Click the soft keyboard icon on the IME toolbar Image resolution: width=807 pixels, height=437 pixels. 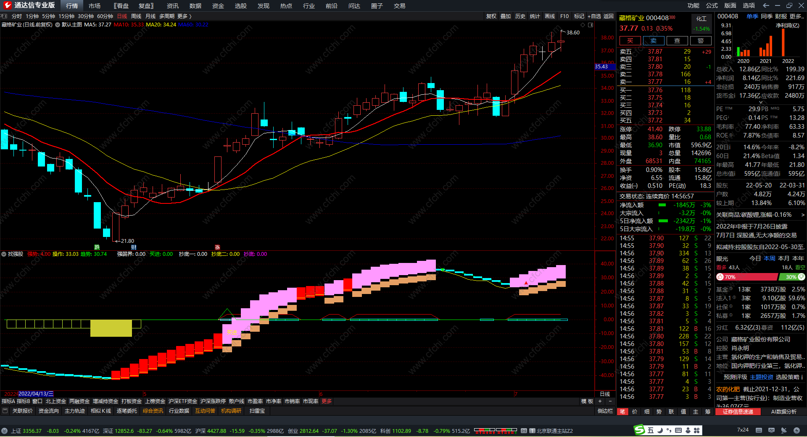pos(678,430)
